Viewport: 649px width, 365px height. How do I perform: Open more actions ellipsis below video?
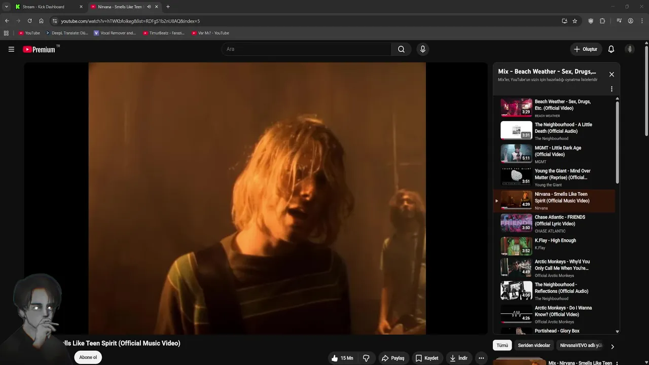[x=481, y=358]
